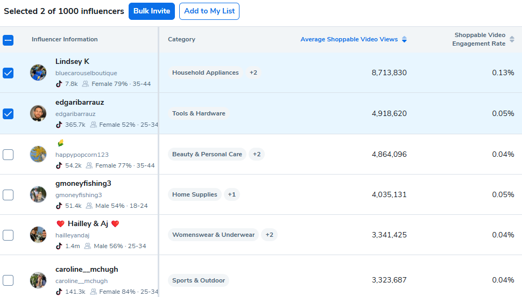Deselect the edgaribarrauz checkbox

[x=8, y=114]
